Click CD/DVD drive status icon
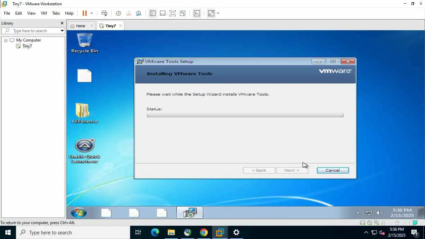Viewport: 425px width, 239px height. pos(370,223)
